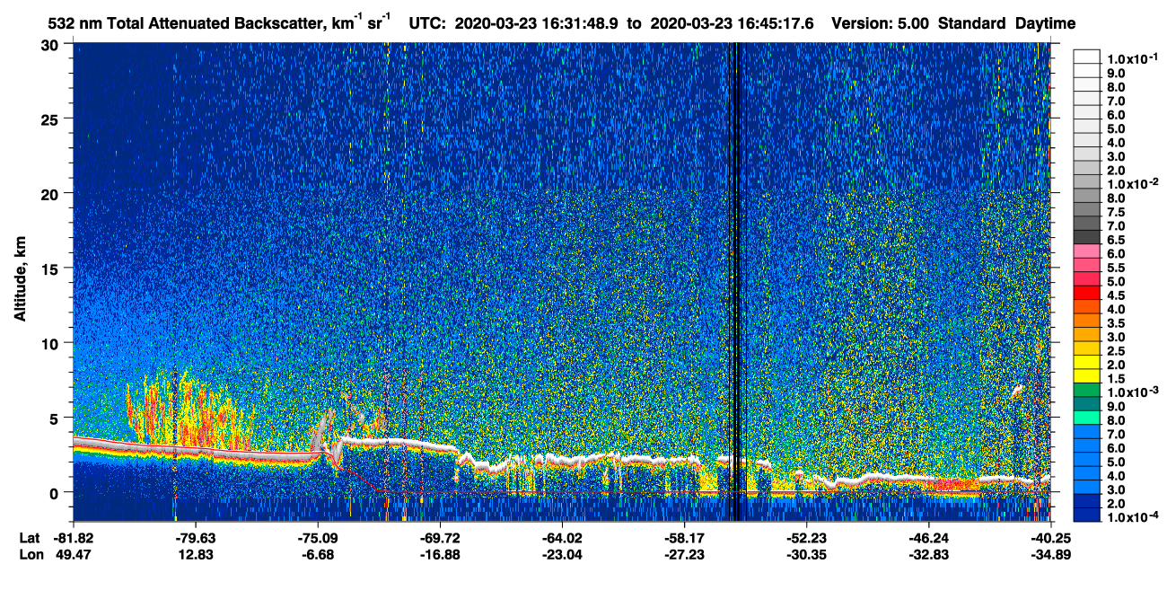This screenshot has width=1167, height=599.
Task: Click the longitude value '-34.89'
Action: pos(1050,555)
